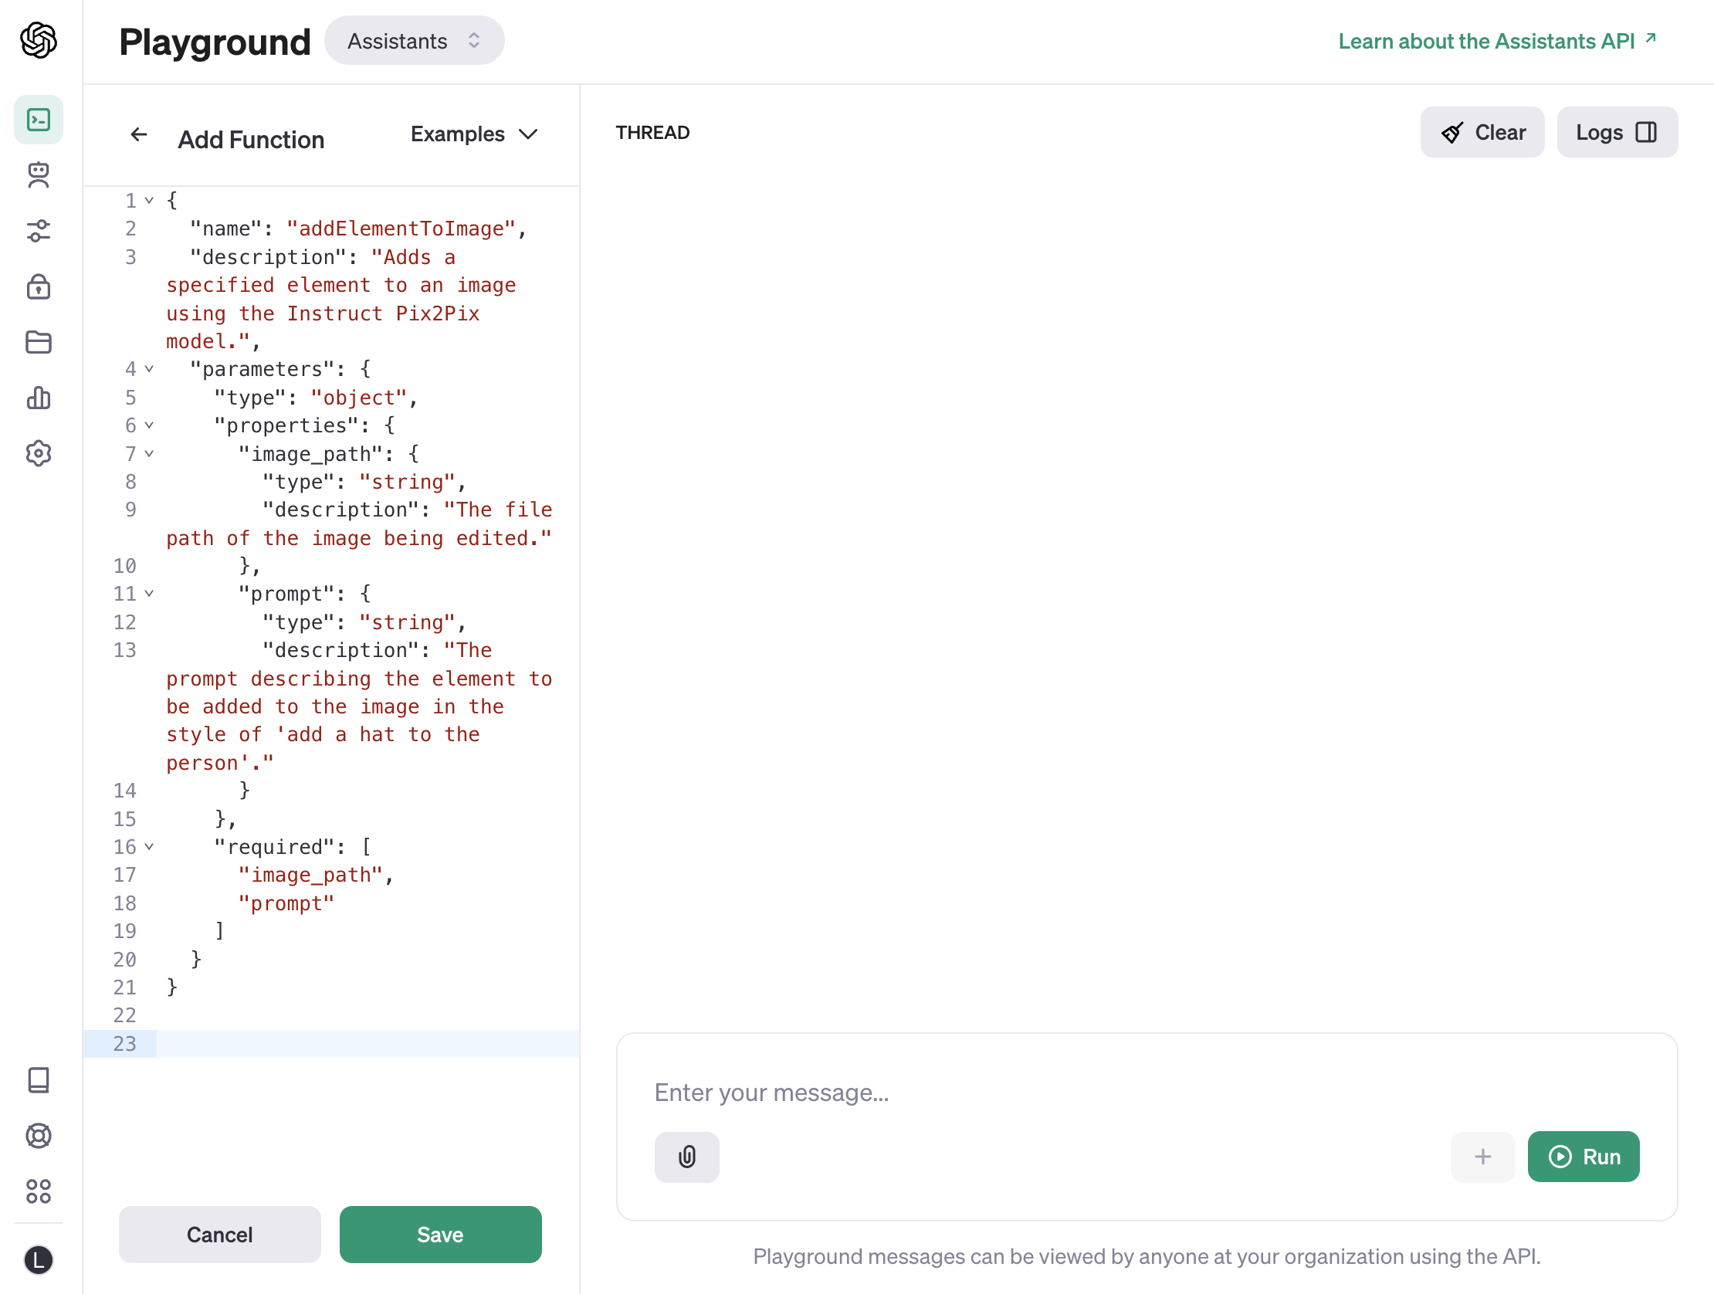
Task: Clear the thread
Action: coord(1482,133)
